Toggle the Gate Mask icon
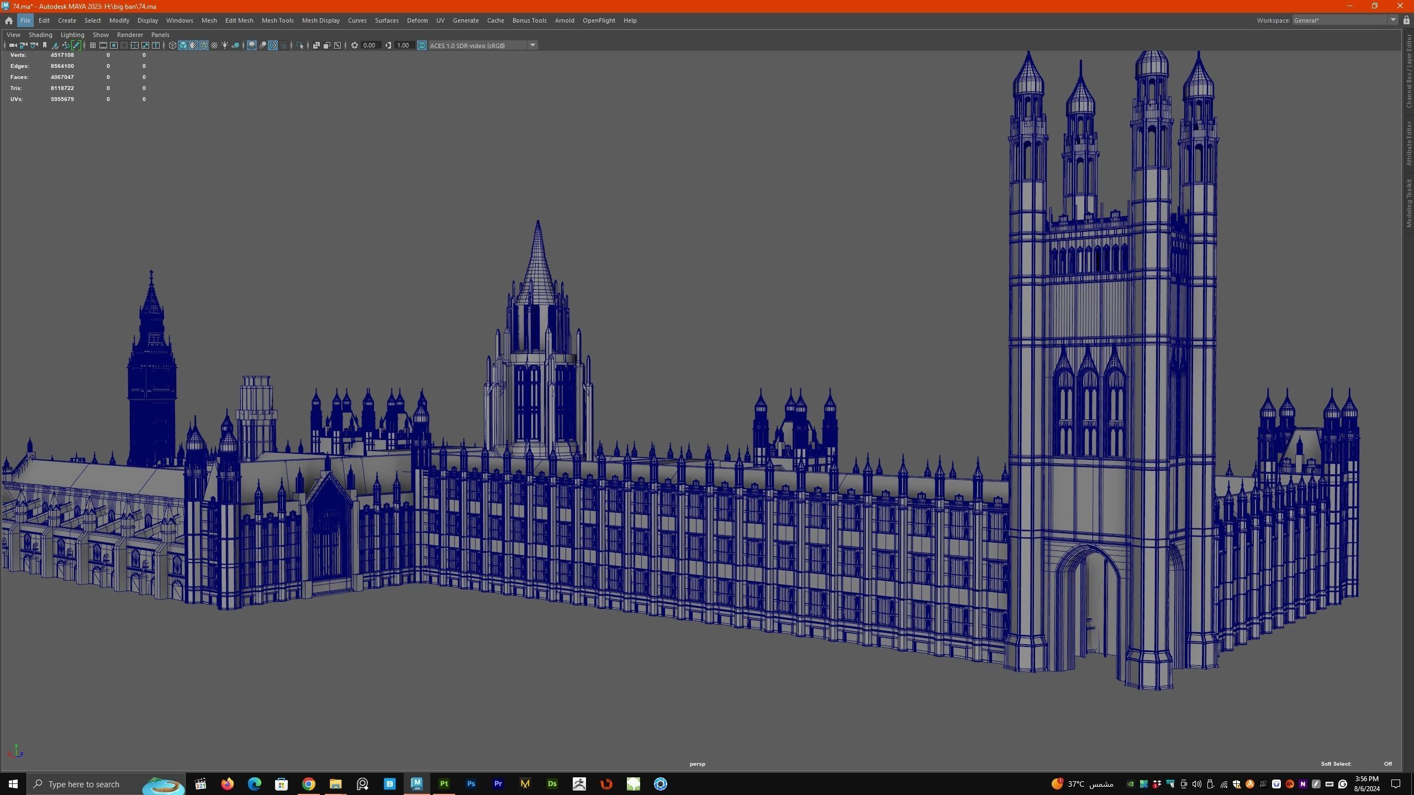The height and width of the screenshot is (795, 1414). 124,45
